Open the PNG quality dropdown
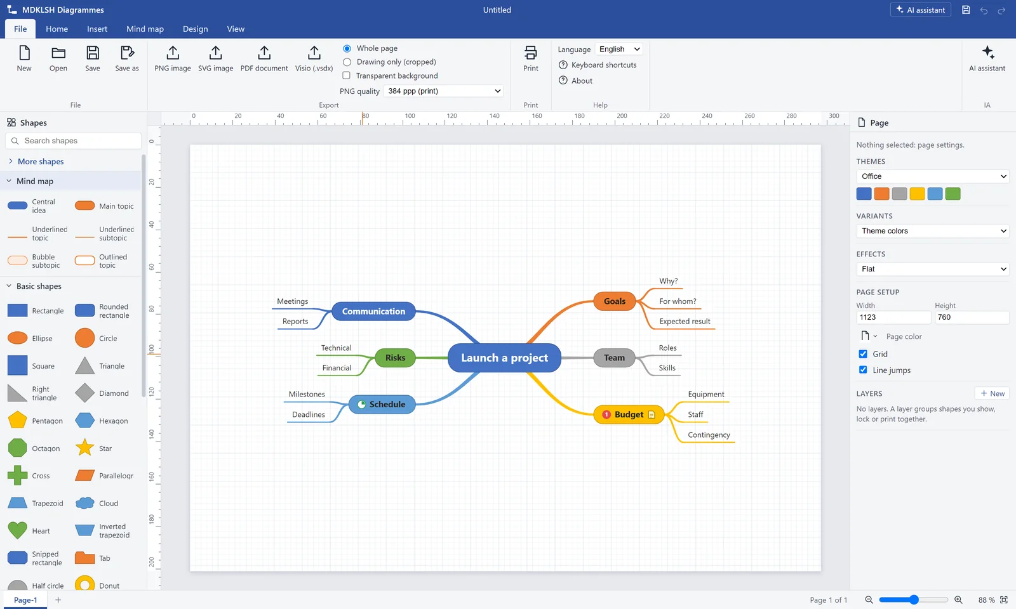Image resolution: width=1016 pixels, height=609 pixels. coord(444,91)
